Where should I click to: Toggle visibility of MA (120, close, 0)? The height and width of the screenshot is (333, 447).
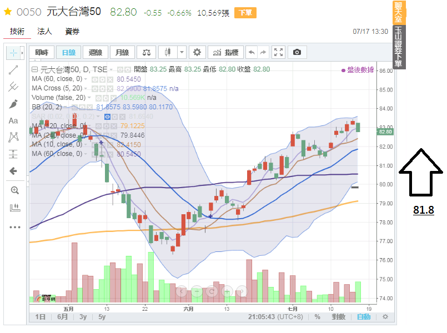[98, 126]
